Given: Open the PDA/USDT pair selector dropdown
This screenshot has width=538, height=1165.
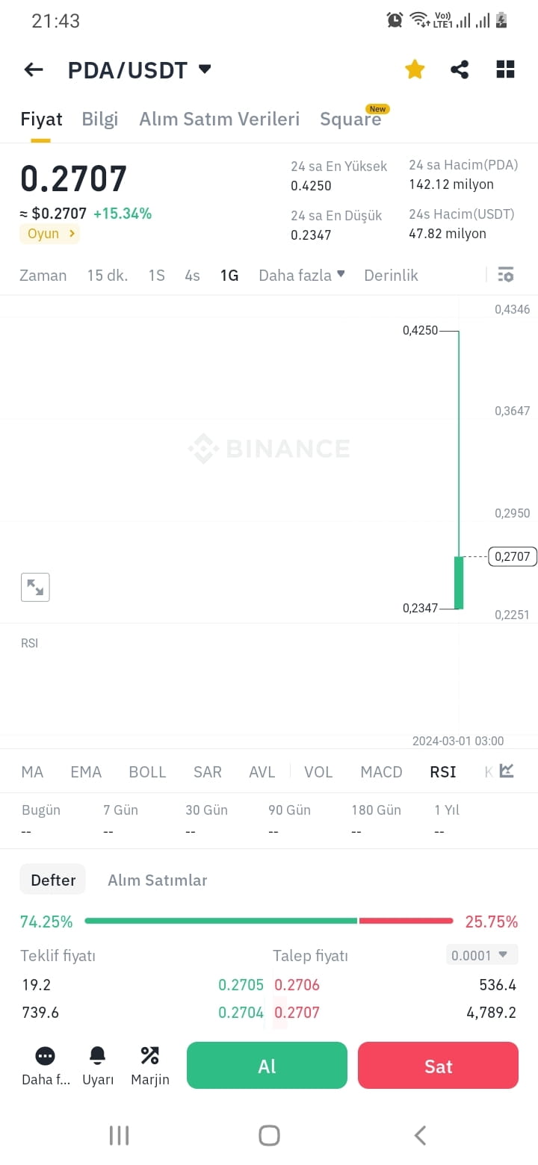Looking at the screenshot, I should point(139,69).
